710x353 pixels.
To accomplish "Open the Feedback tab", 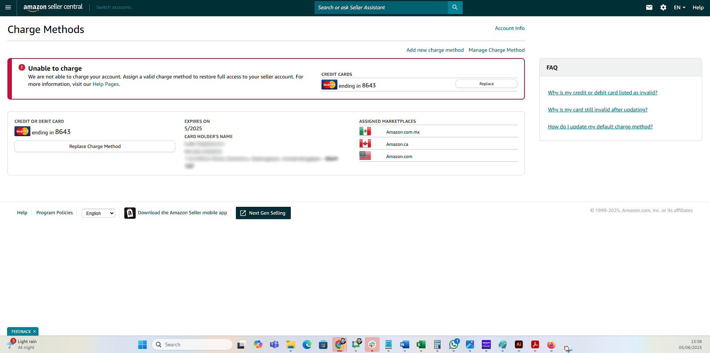I will coord(21,332).
